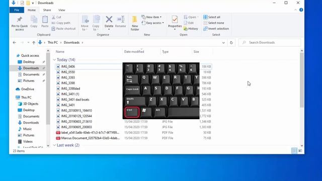Screen dimensions: 322x181
Task: Open pinned Desktop under Quick access
Action: (x=29, y=62)
